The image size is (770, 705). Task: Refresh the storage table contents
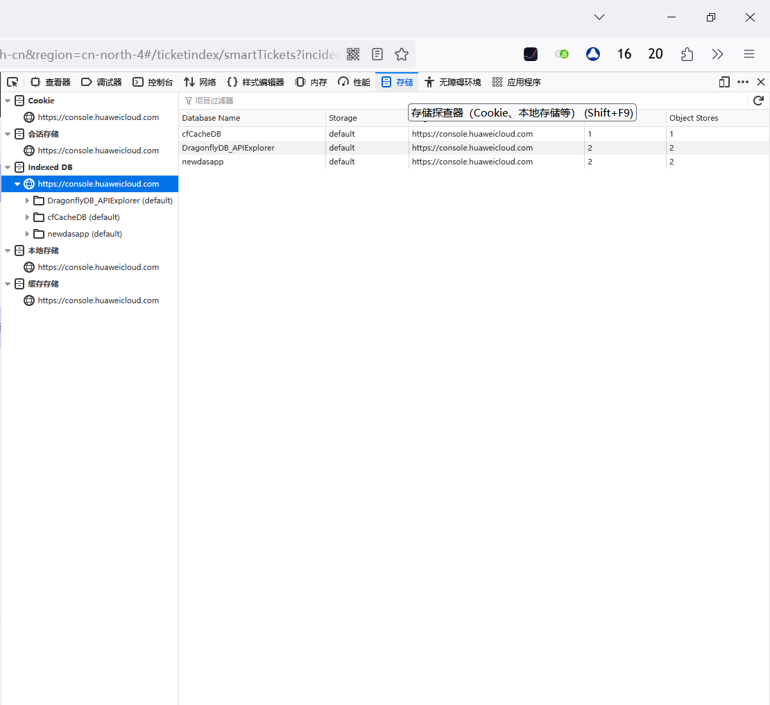coord(758,101)
